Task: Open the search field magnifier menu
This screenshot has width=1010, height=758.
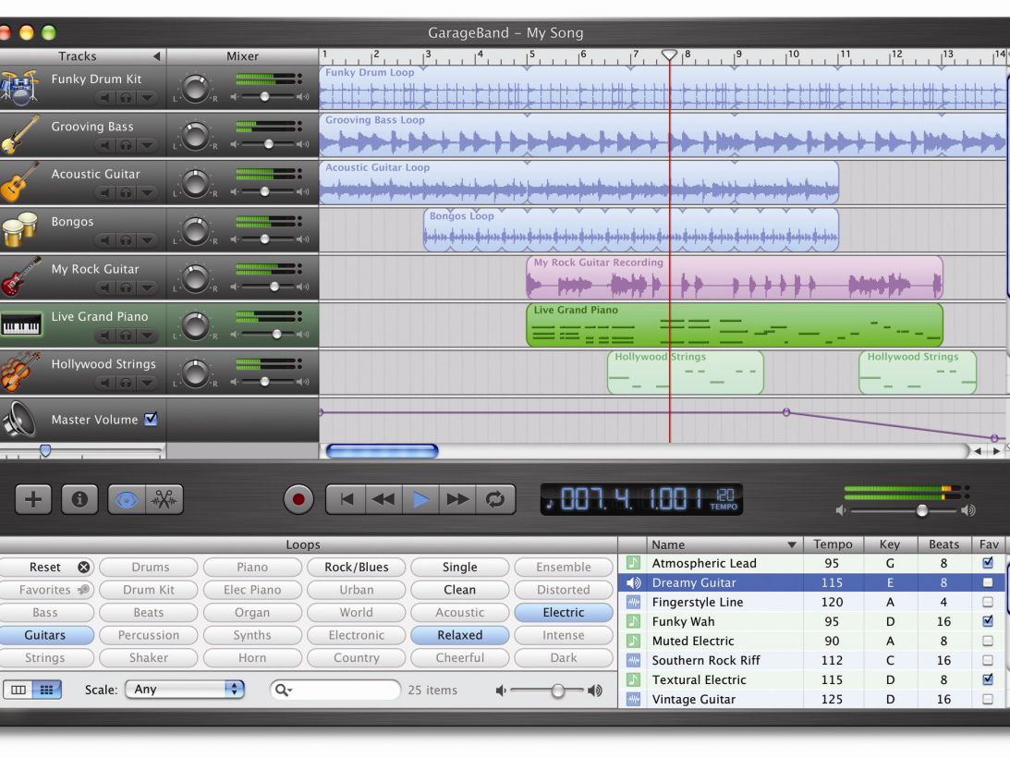Action: coord(283,690)
